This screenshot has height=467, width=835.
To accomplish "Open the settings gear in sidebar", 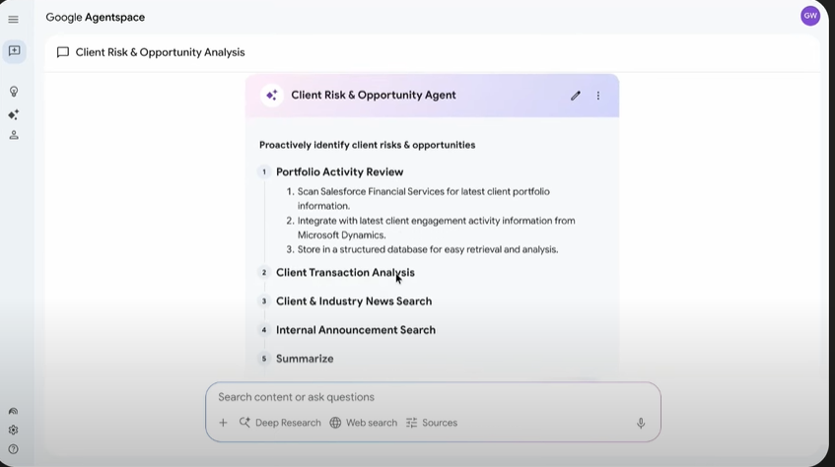I will (14, 430).
